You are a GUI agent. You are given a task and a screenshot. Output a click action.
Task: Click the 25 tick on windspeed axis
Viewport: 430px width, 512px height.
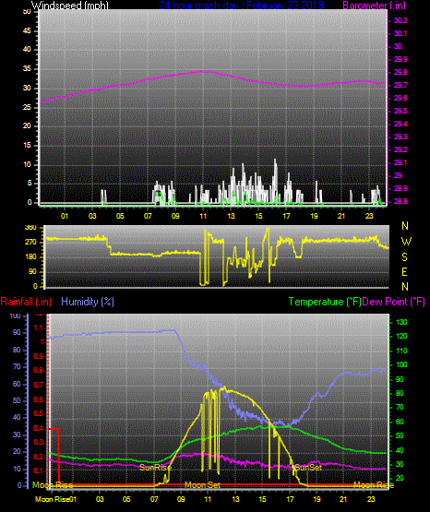(x=27, y=107)
